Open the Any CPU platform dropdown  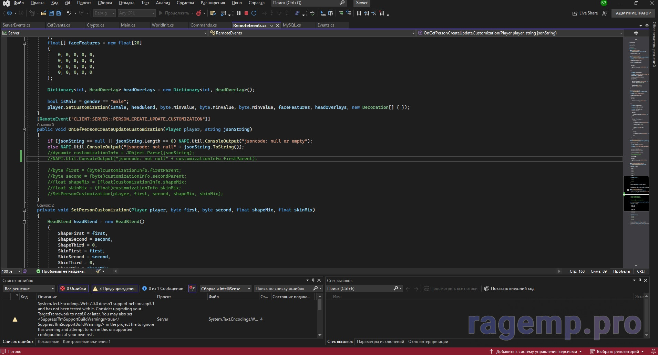[136, 13]
